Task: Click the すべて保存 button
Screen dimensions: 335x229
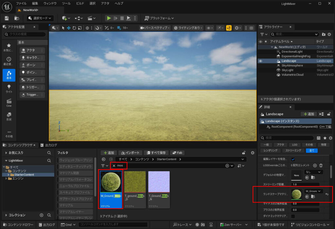Action: click(155, 153)
